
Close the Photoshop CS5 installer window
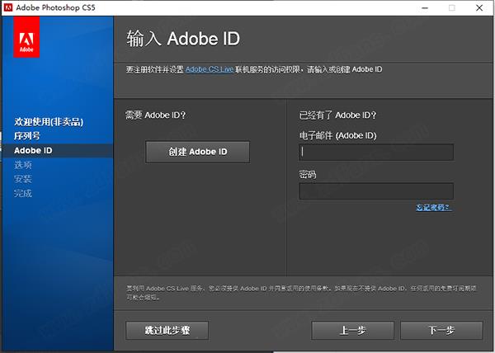point(479,7)
